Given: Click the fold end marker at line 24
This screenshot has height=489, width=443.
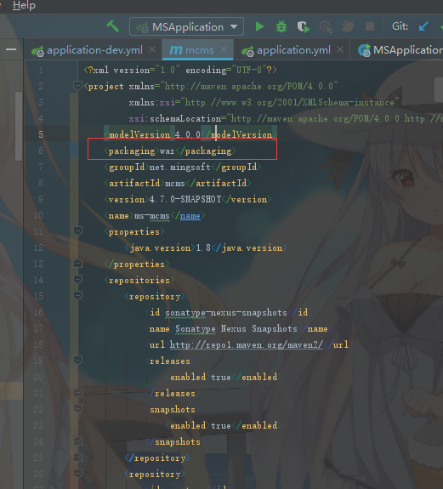Looking at the screenshot, I should click(77, 441).
